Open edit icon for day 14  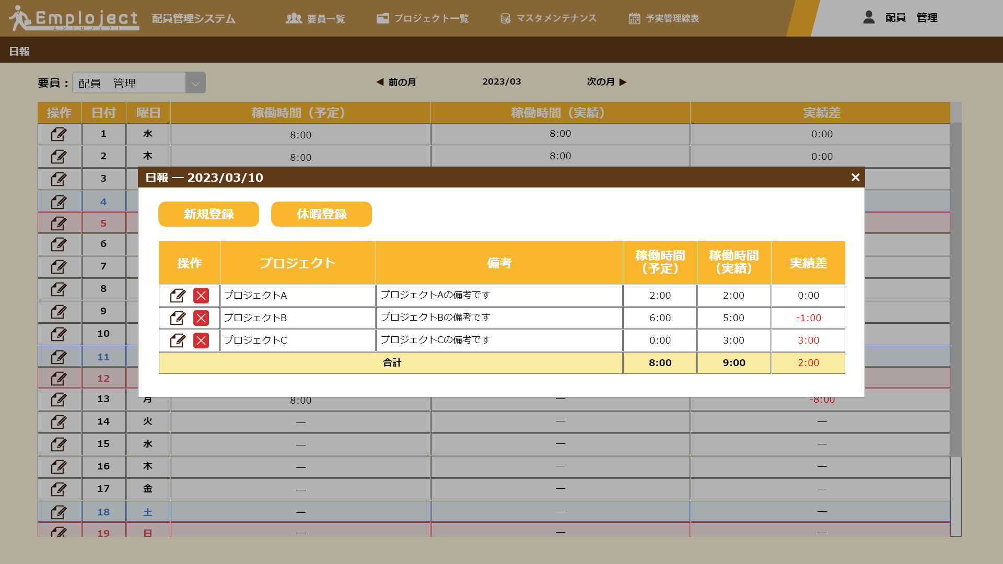pos(59,422)
